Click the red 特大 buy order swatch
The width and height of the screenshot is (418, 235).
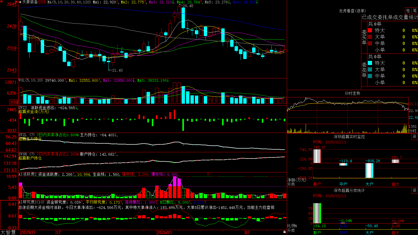pos(370,30)
